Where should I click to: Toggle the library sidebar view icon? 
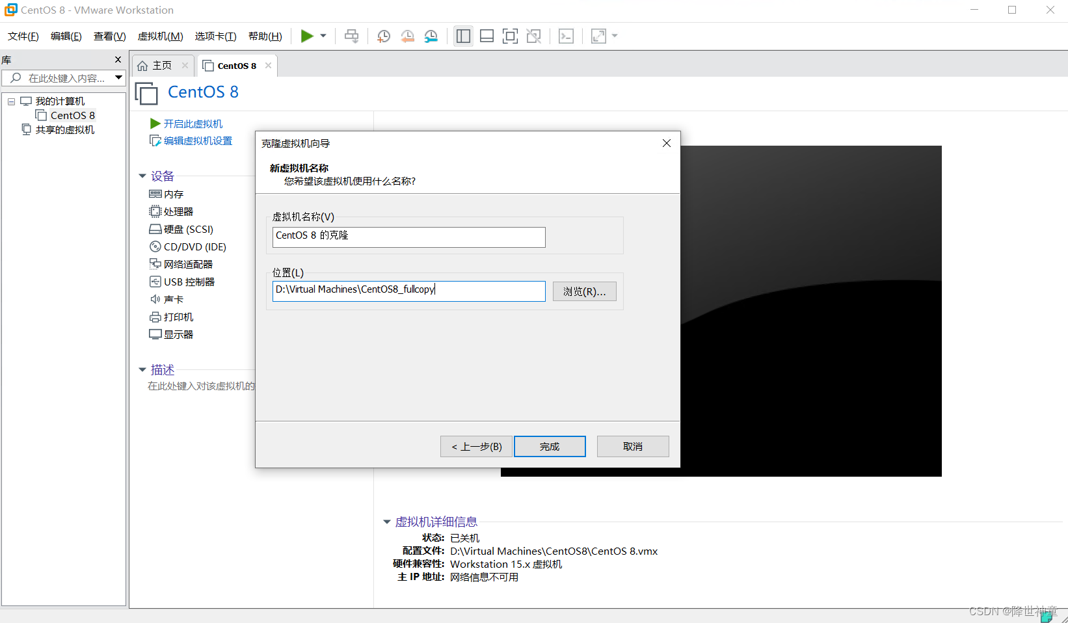click(463, 36)
